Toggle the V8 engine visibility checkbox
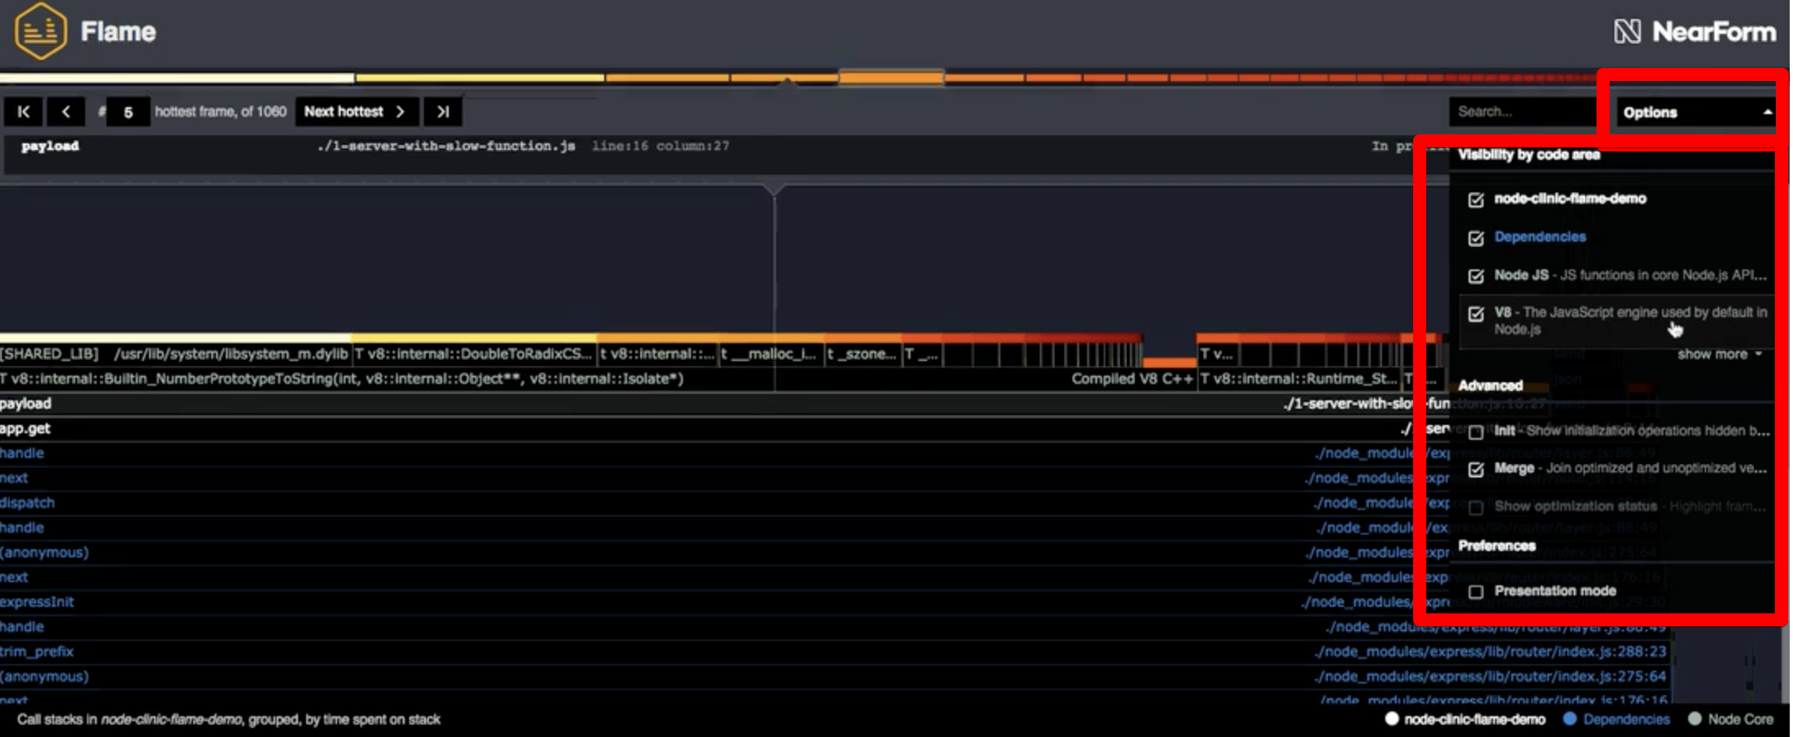Viewport: 1793px width, 737px height. click(1476, 314)
